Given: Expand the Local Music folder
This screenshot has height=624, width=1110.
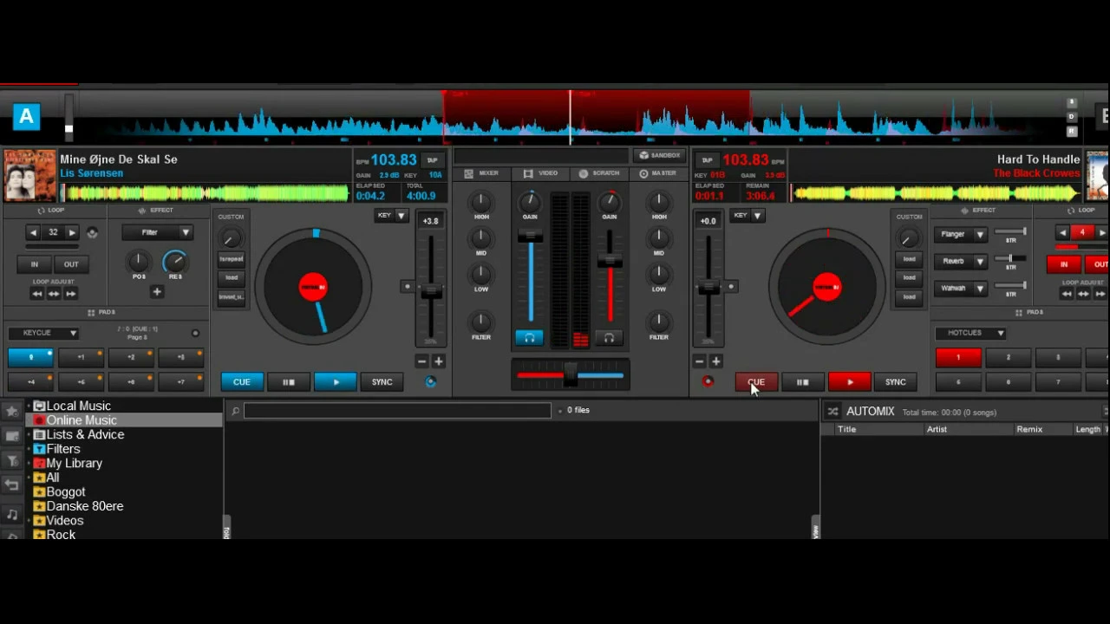Looking at the screenshot, I should [29, 406].
